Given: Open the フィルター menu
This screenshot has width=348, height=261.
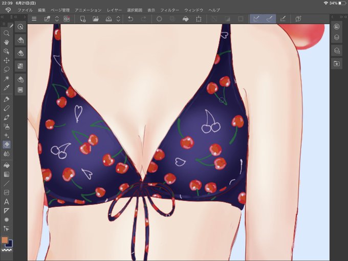Looking at the screenshot, I should [x=169, y=10].
